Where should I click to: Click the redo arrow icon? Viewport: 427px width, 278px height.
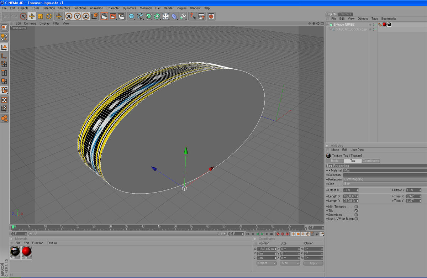[x=15, y=16]
